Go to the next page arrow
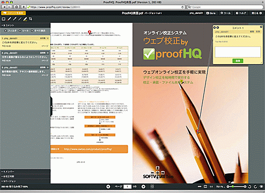 point(143,187)
